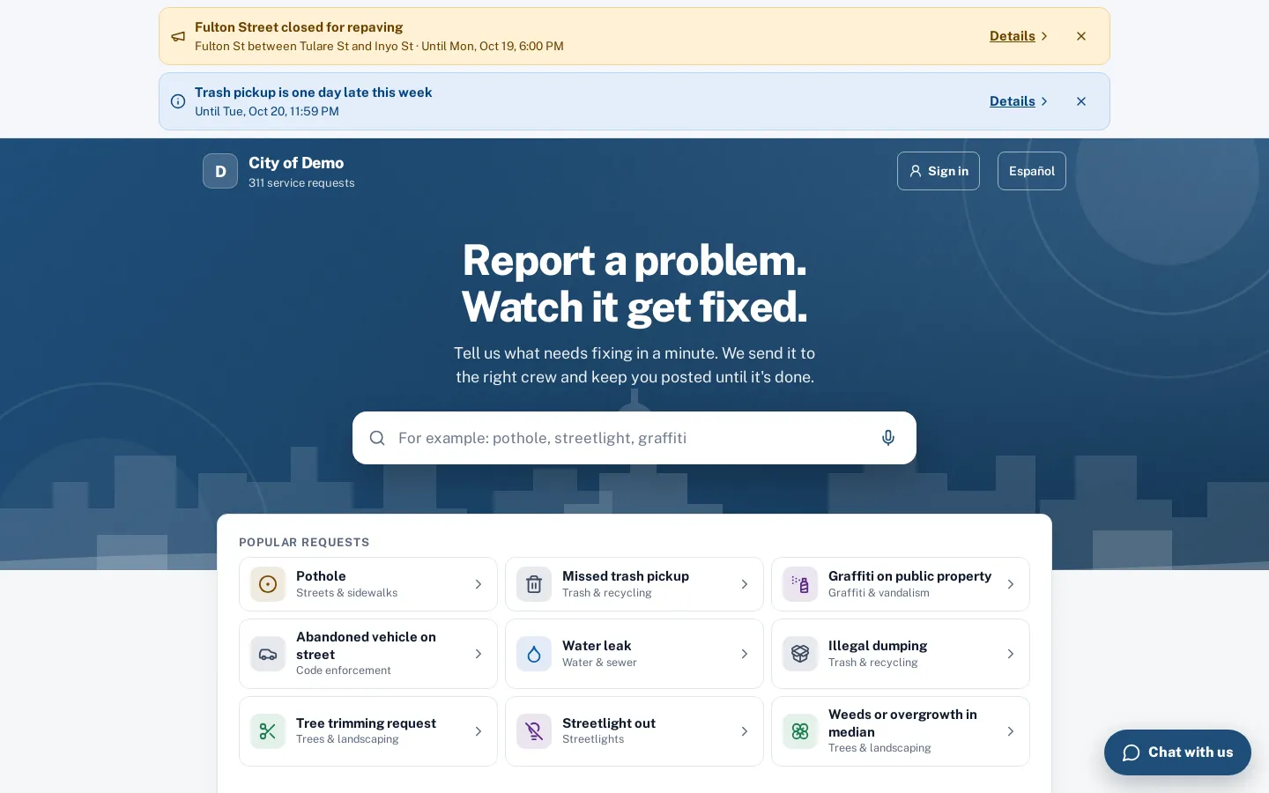Click the Sign in button
The width and height of the screenshot is (1269, 793).
pos(939,171)
